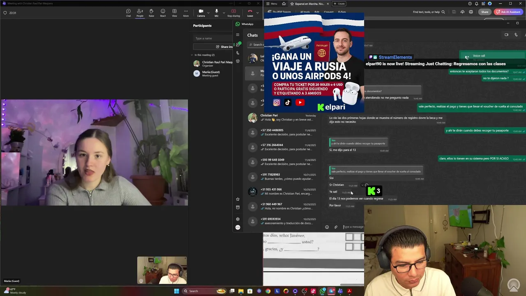The image size is (526, 296).
Task: Open WhatsApp Starred messages icon
Action: (238, 199)
